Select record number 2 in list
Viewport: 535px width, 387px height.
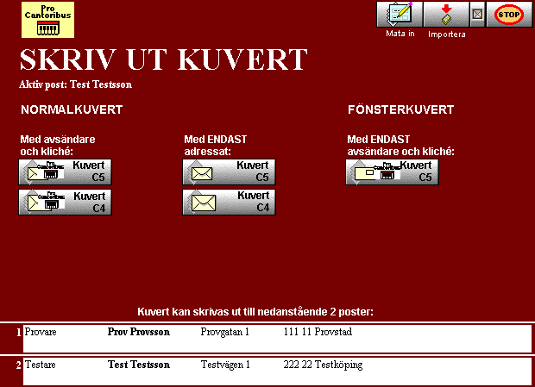(x=18, y=365)
